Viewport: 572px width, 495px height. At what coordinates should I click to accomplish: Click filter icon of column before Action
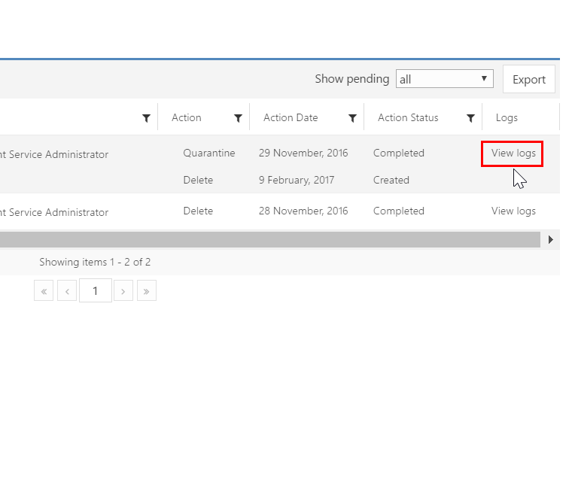click(146, 118)
